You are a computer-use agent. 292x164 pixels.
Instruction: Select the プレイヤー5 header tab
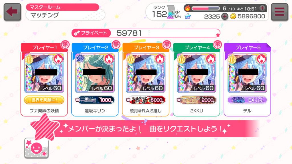coord(247,48)
